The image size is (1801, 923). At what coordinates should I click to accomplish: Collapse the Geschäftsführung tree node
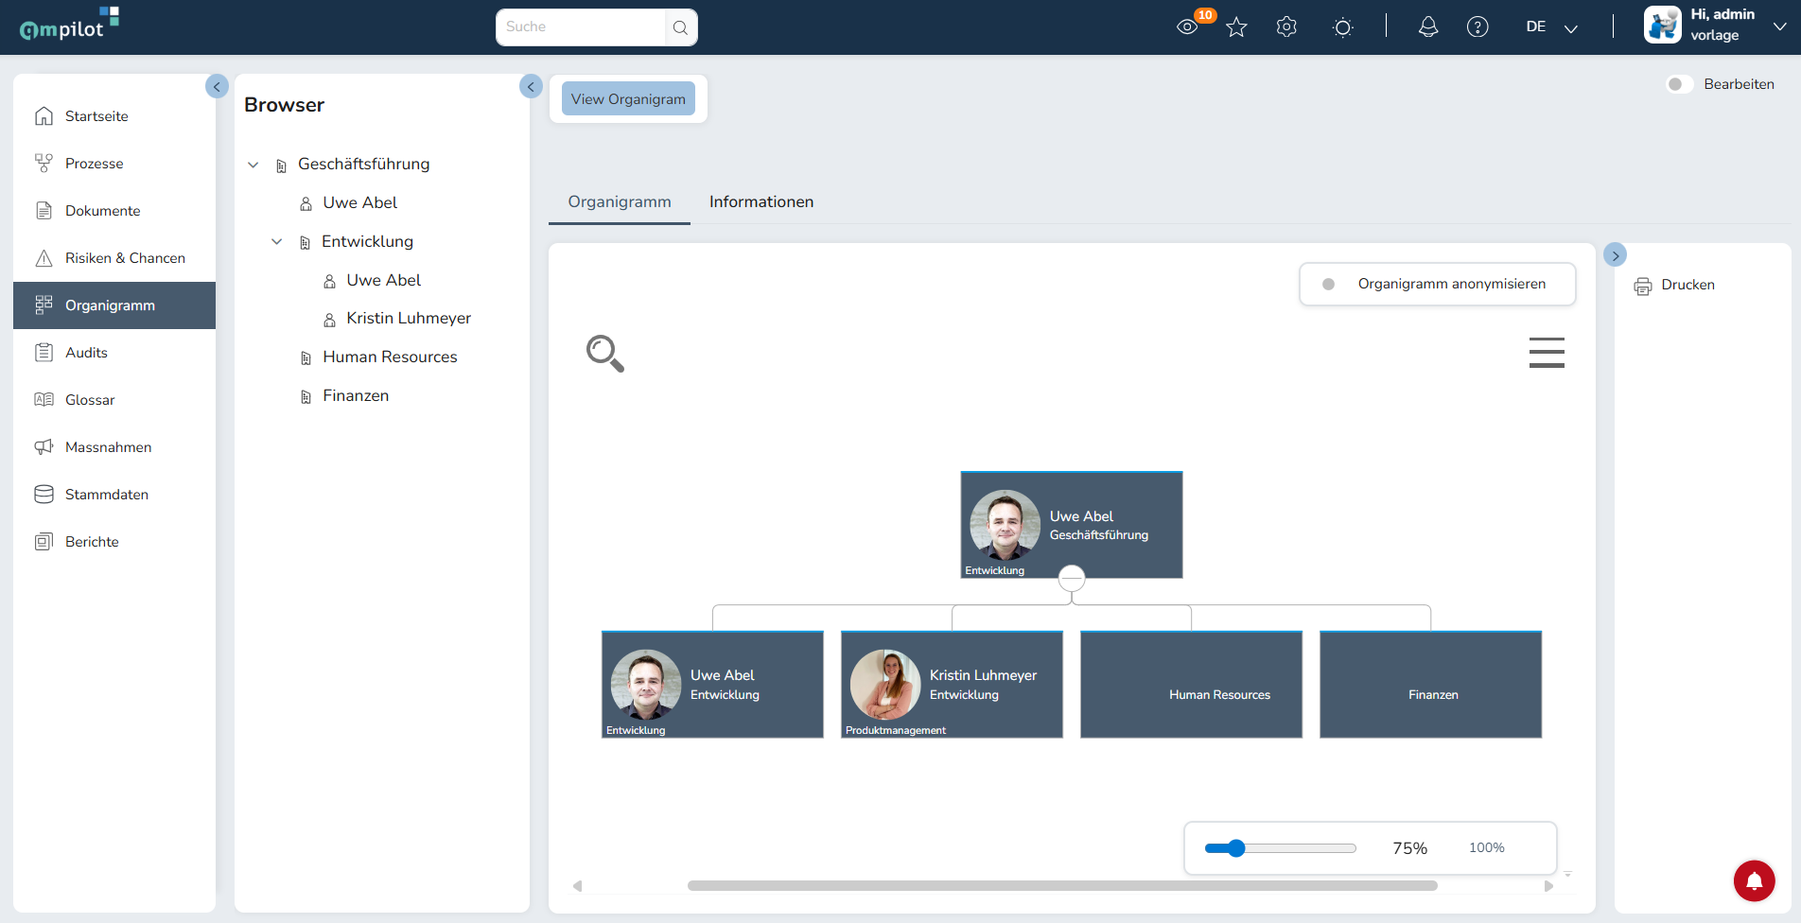coord(254,165)
